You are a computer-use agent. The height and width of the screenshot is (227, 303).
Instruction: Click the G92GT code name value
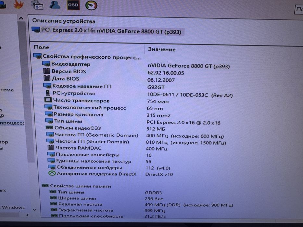pos(156,87)
